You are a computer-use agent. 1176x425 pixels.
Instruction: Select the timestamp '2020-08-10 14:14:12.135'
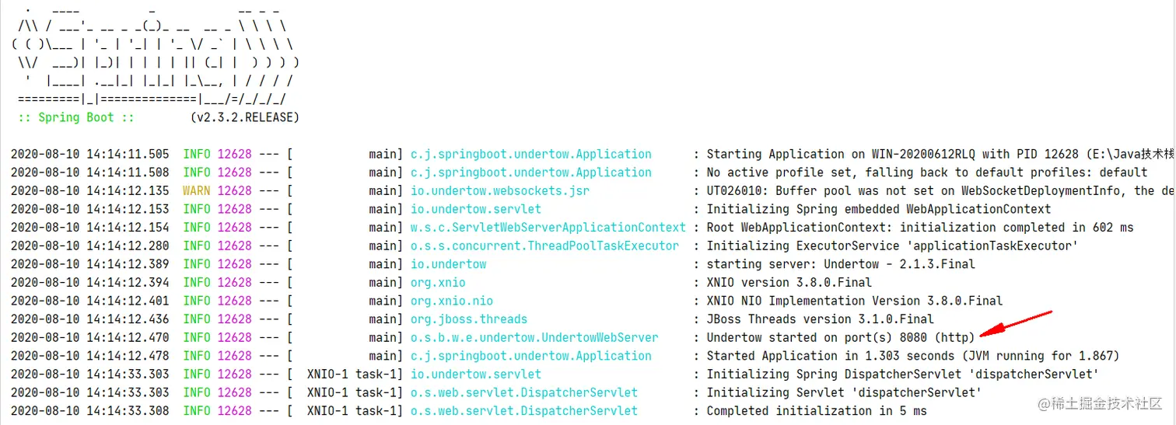(x=89, y=190)
